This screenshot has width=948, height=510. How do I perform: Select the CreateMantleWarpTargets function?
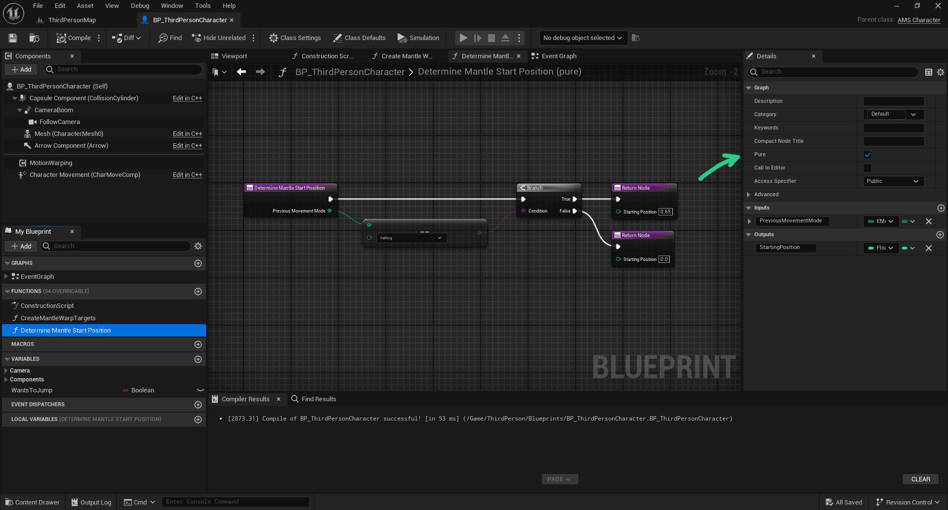point(58,318)
